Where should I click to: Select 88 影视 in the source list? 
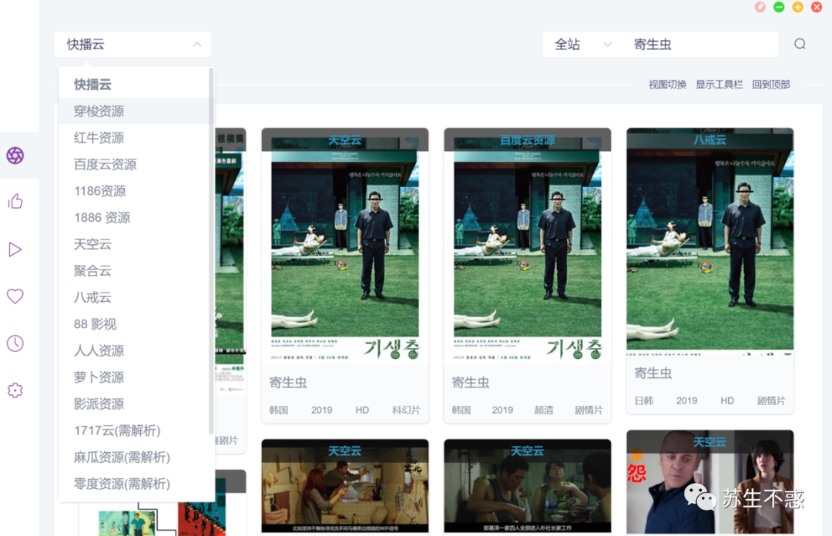click(134, 323)
